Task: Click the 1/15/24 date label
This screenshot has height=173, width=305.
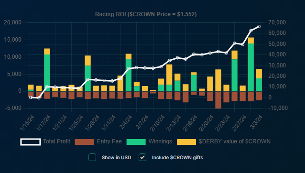Action: coord(27,123)
